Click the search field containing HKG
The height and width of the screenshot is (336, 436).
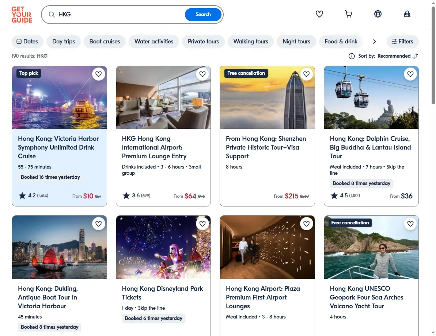click(120, 15)
